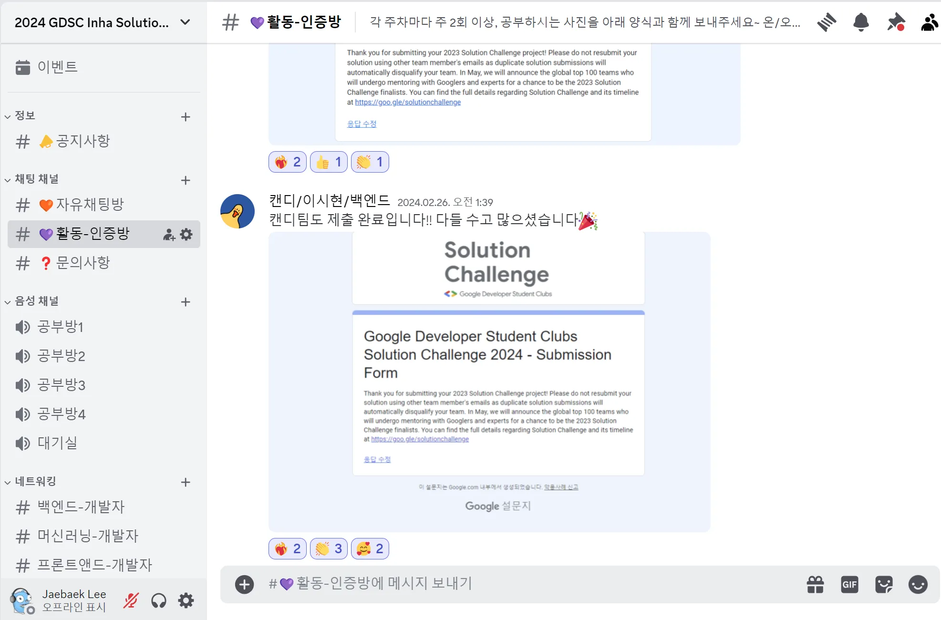Screen dimensions: 941x620
Task: Show pinned messages pin icon
Action: point(896,22)
